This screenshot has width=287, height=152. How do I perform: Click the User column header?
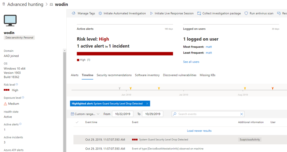click(273, 122)
